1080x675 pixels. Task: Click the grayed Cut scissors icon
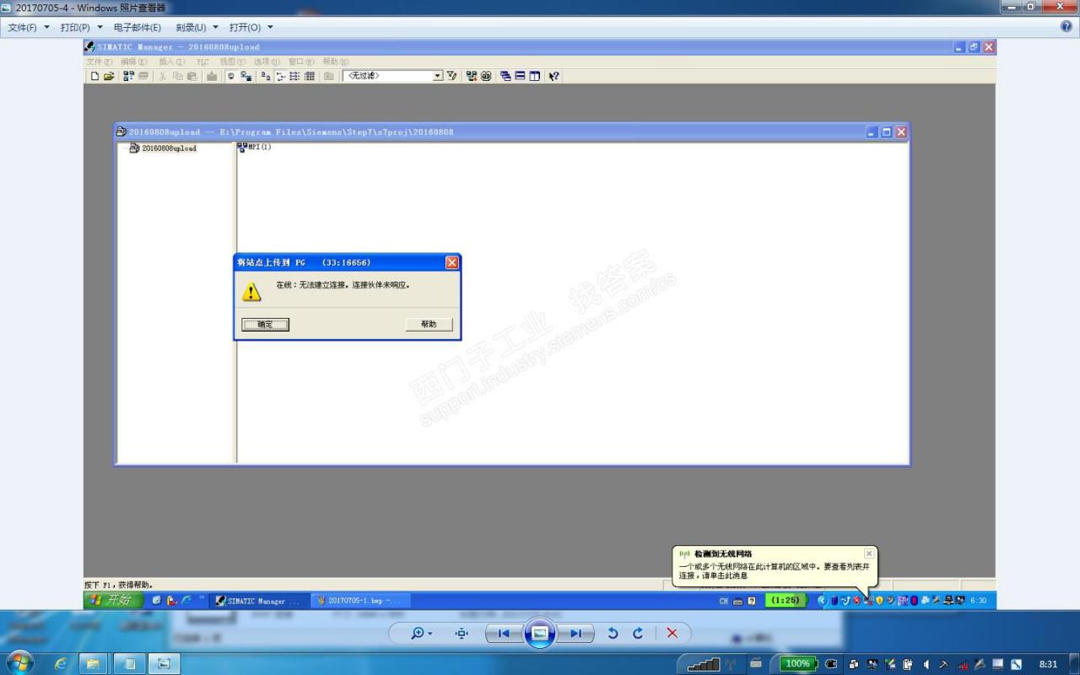click(163, 76)
